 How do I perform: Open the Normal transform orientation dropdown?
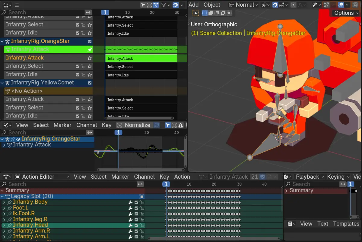pos(244,5)
